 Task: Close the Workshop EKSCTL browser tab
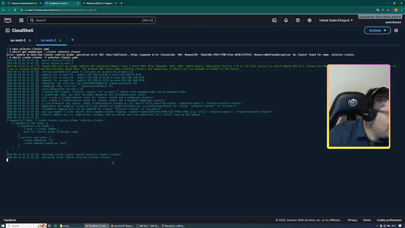click(116, 3)
